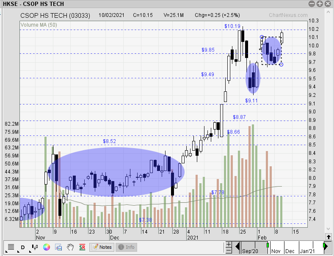Click the $9.11 support label
The width and height of the screenshot is (334, 256).
click(x=251, y=101)
